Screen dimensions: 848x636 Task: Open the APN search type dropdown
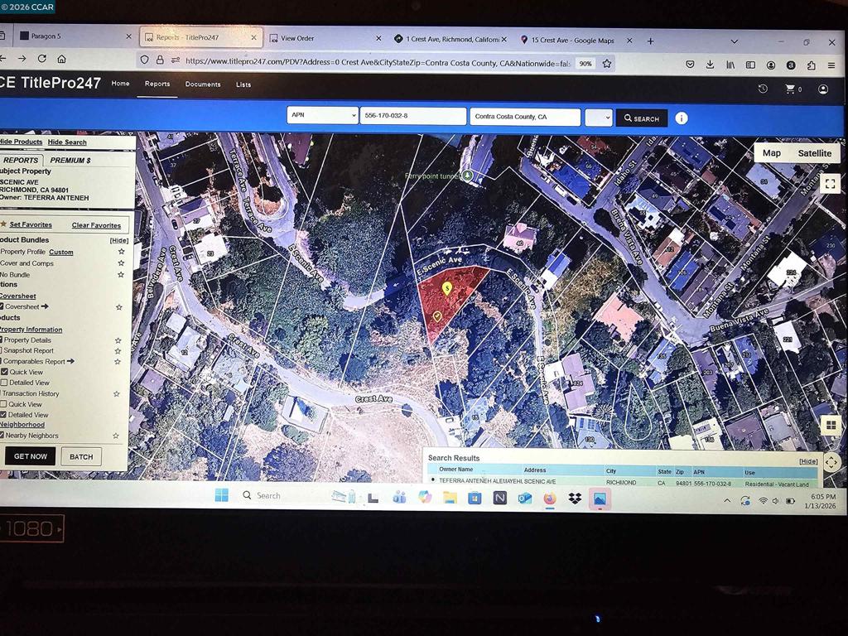pos(322,117)
